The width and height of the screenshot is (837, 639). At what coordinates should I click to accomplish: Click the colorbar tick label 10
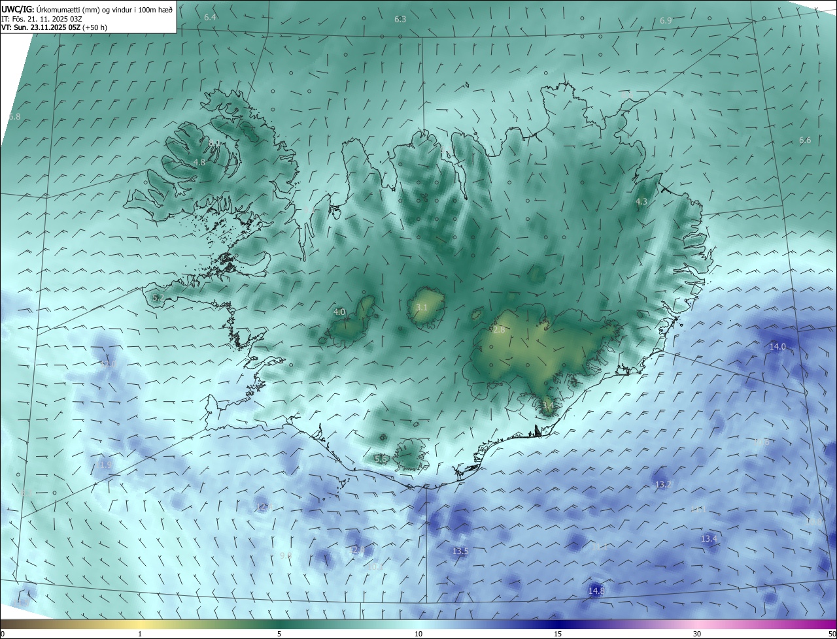[418, 634]
